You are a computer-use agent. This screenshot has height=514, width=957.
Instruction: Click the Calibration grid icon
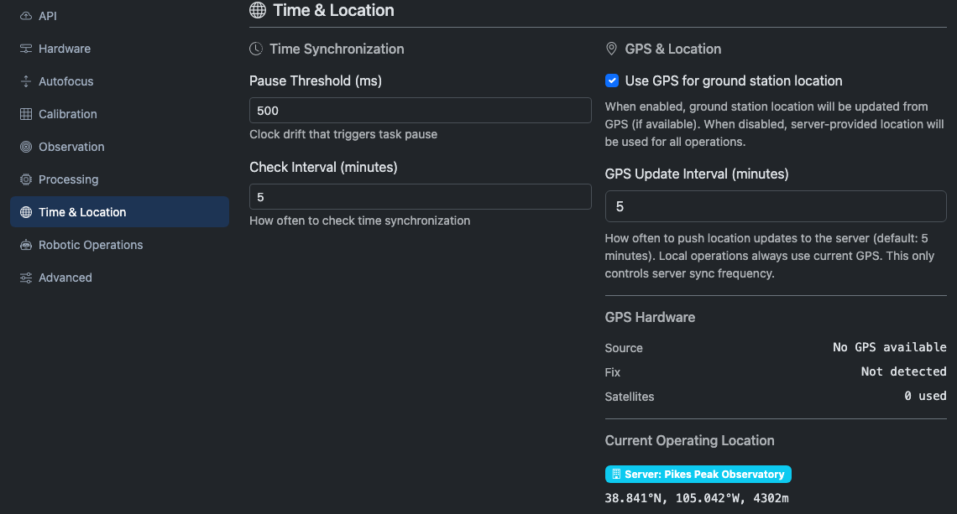coord(26,114)
